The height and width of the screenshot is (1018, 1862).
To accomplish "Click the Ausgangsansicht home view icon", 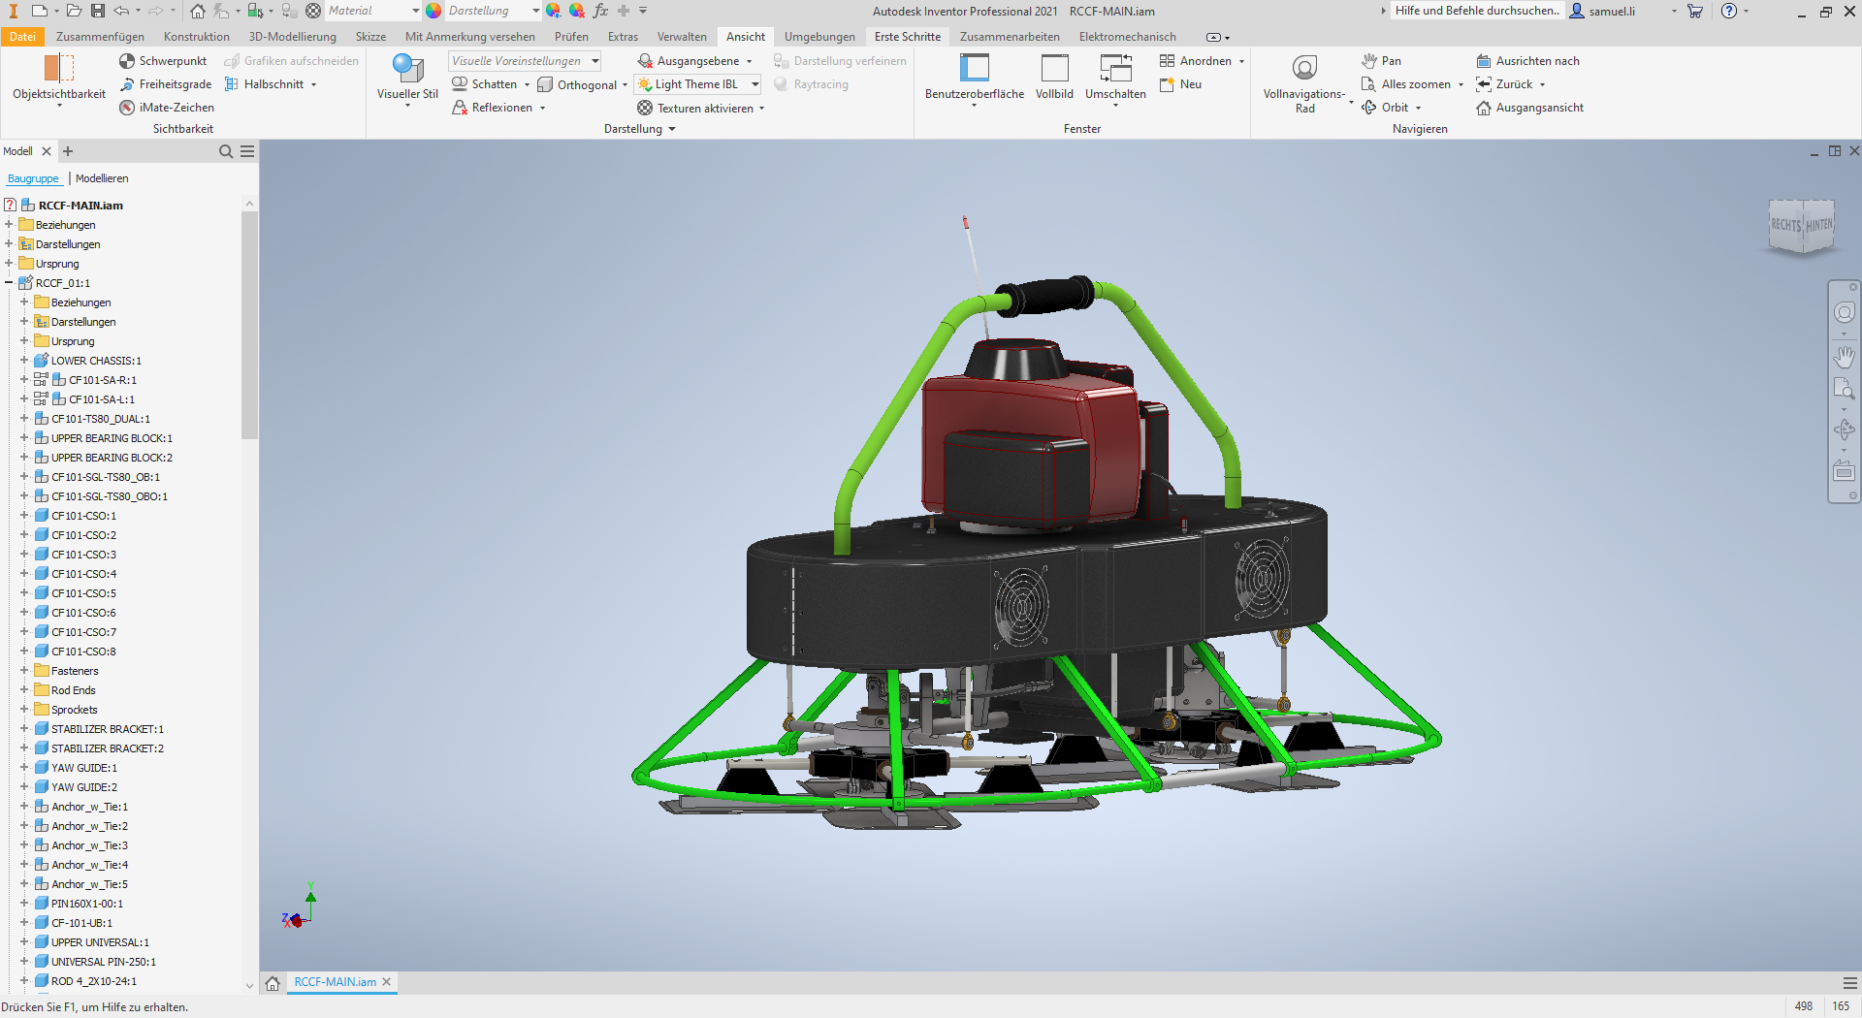I will [1484, 108].
